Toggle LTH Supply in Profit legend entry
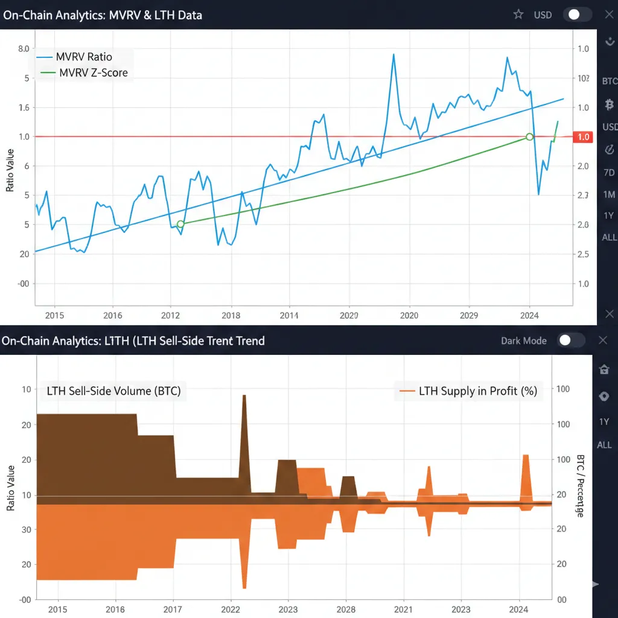This screenshot has width=618, height=618. [477, 392]
